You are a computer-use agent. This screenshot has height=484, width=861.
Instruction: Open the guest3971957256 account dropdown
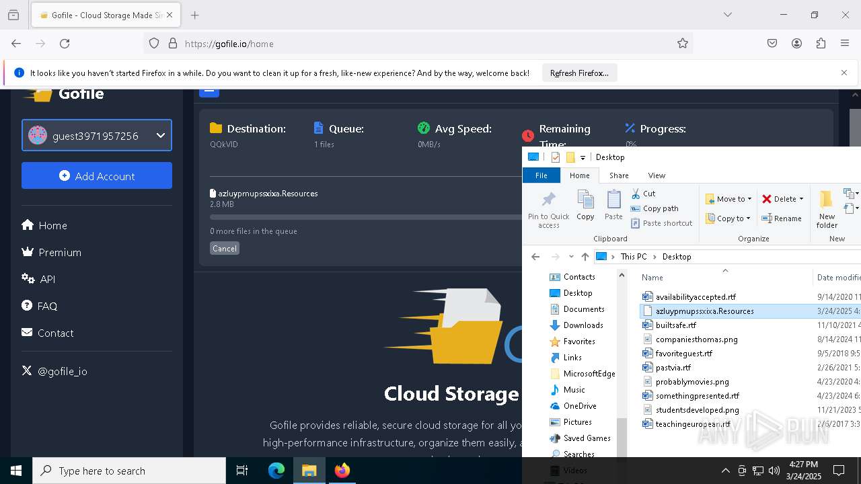click(97, 135)
